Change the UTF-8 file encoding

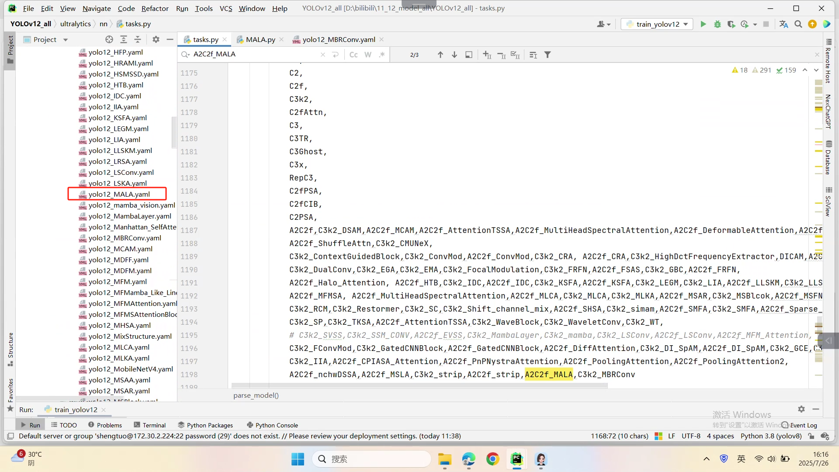(691, 436)
